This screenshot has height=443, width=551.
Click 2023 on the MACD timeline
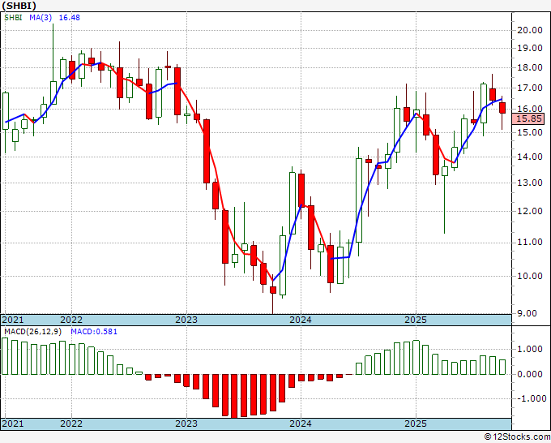(186, 424)
